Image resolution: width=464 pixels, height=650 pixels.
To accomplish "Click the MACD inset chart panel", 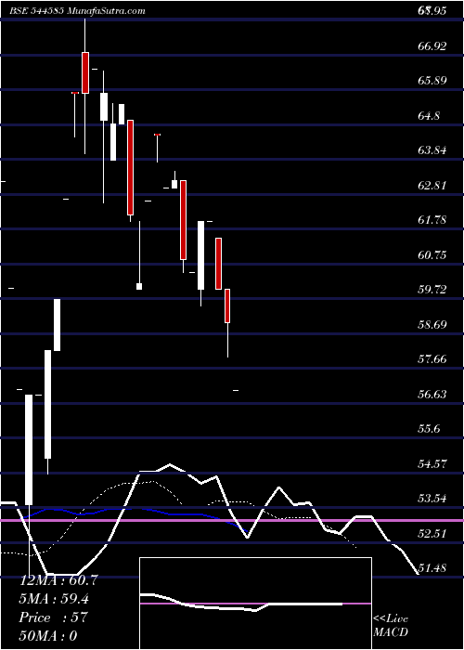I will [x=255, y=604].
